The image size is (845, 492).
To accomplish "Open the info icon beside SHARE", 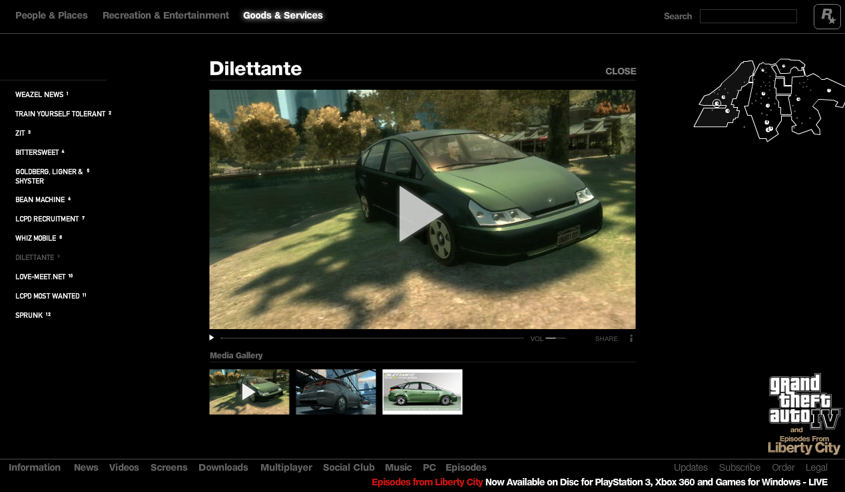I will [x=631, y=338].
